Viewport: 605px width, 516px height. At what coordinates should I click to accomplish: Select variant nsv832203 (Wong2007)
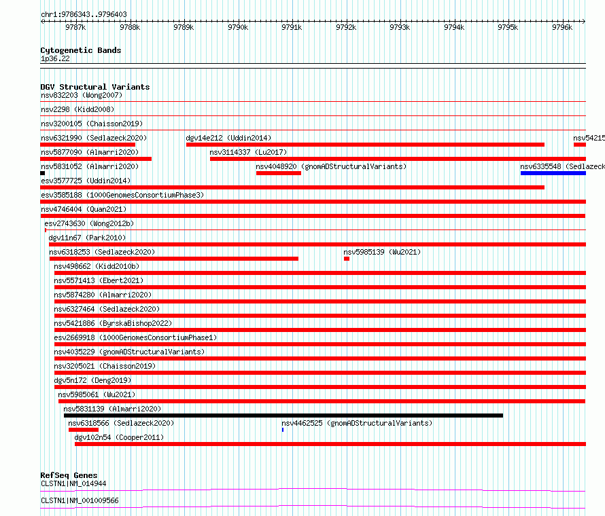click(x=82, y=95)
